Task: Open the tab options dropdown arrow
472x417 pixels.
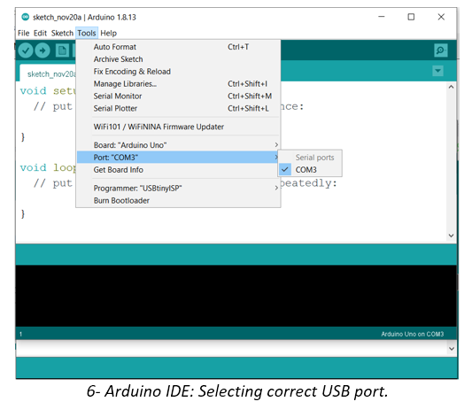Action: click(437, 71)
